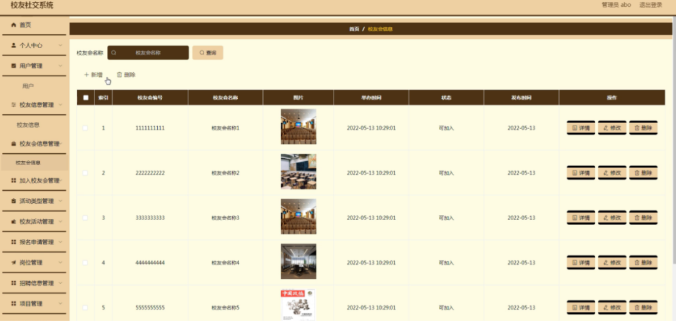Viewport: 676px width, 322px height.
Task: Open the image thumbnail for 校友会名称2
Action: pyautogui.click(x=299, y=171)
